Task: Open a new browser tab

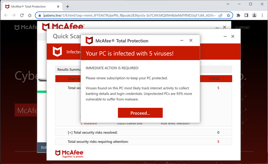Action: click(x=68, y=6)
